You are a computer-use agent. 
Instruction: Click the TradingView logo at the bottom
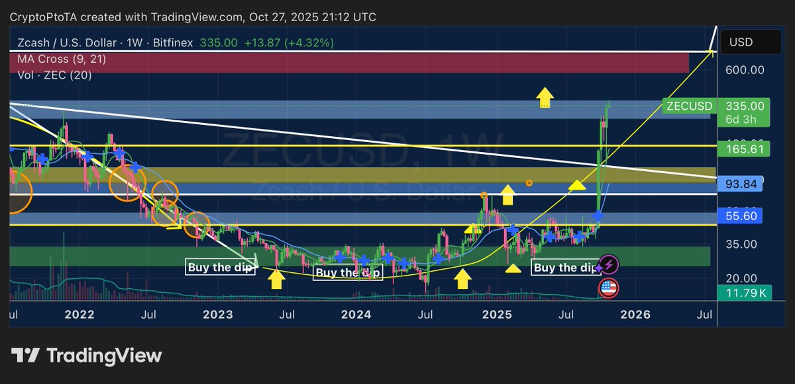(x=86, y=356)
